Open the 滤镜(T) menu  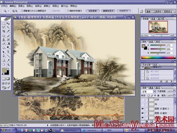tap(47, 6)
